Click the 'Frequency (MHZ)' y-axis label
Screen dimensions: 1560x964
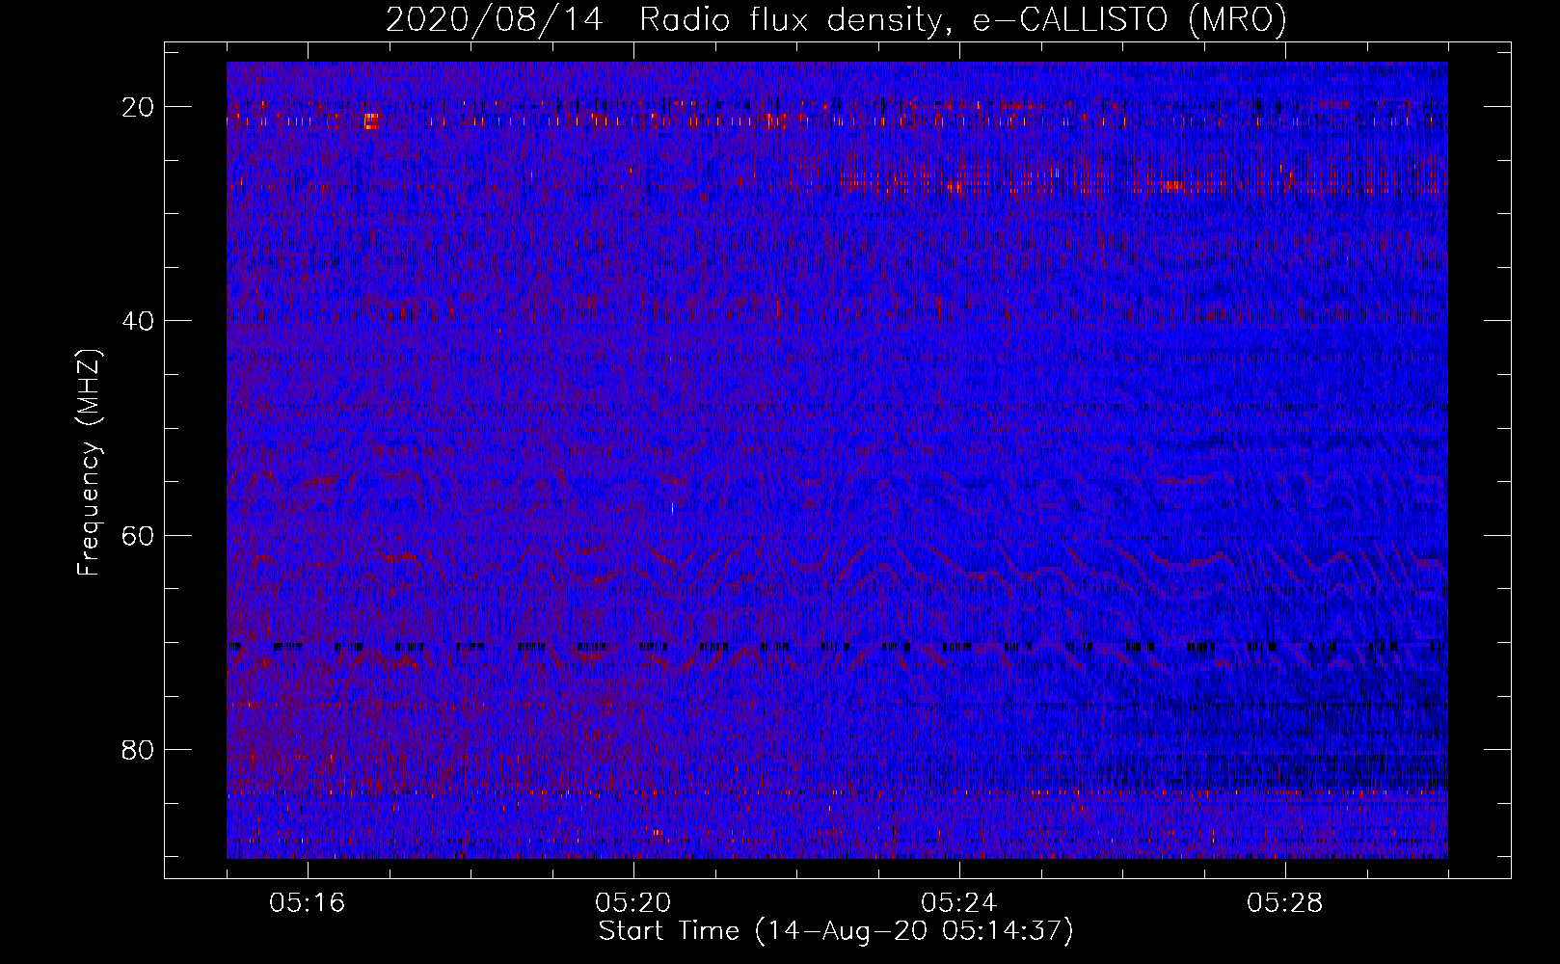(89, 463)
